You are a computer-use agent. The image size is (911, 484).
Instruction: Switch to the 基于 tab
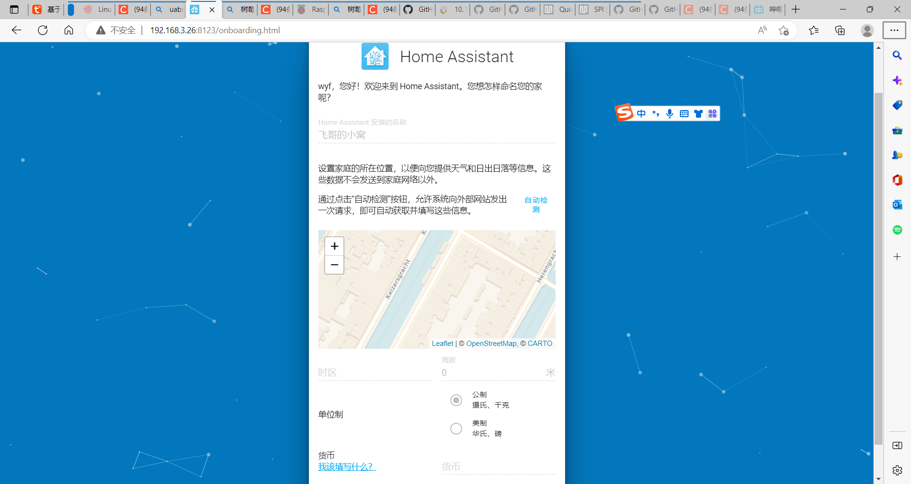(46, 9)
